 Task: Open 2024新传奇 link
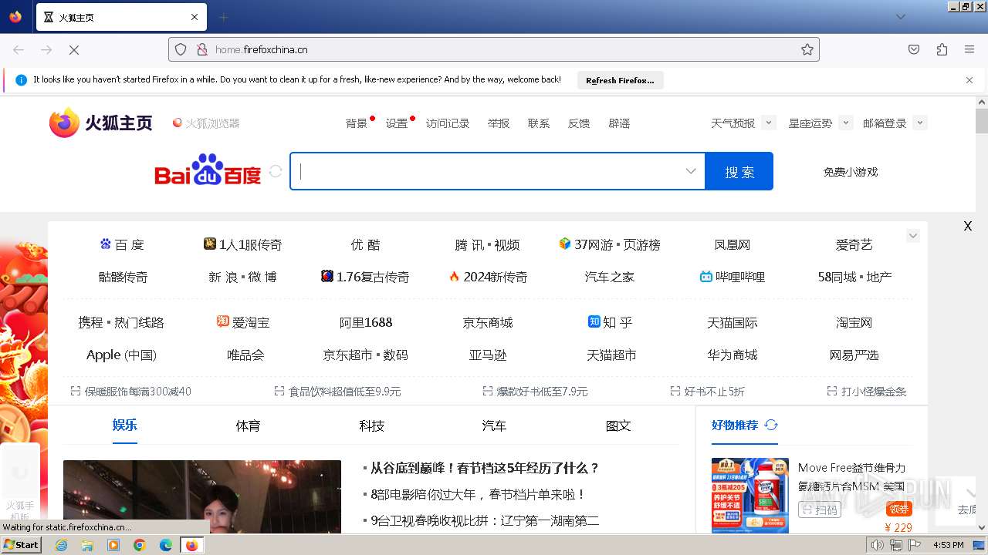click(488, 277)
